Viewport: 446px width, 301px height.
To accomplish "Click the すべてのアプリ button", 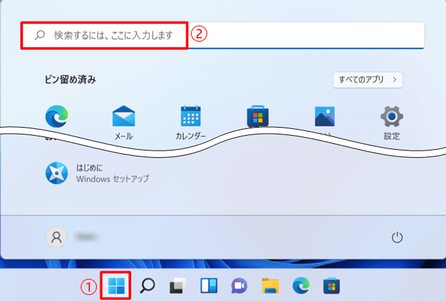I will coord(368,79).
